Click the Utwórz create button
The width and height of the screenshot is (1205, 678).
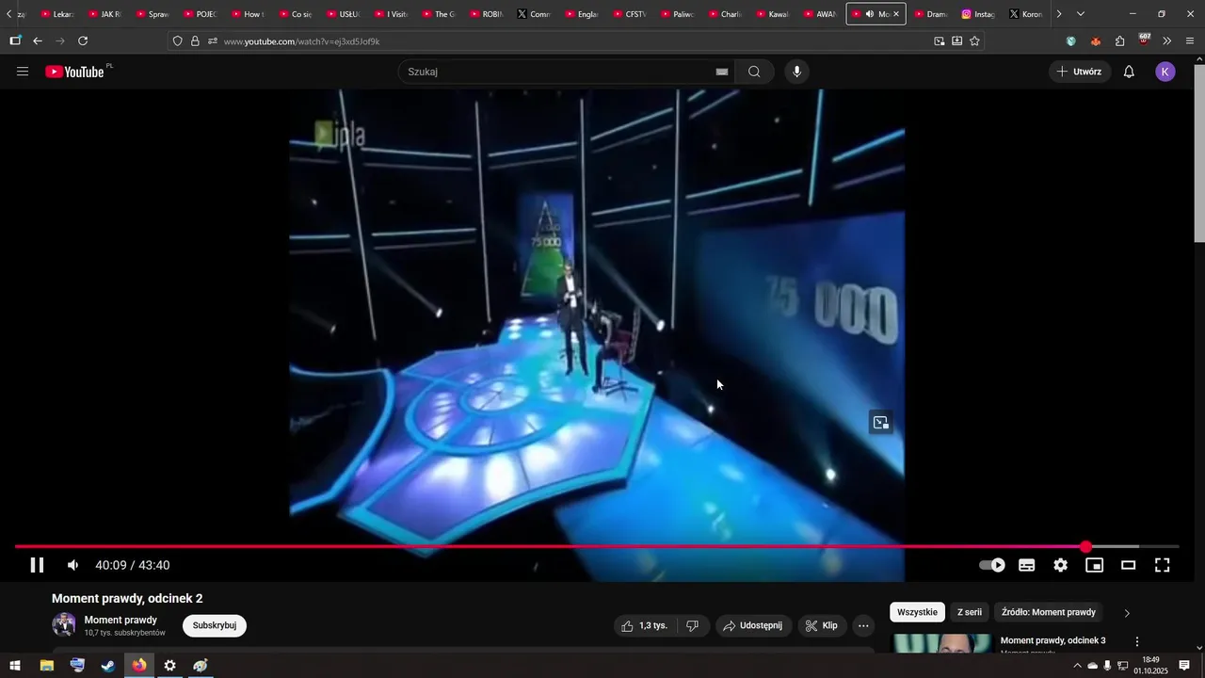click(1080, 72)
